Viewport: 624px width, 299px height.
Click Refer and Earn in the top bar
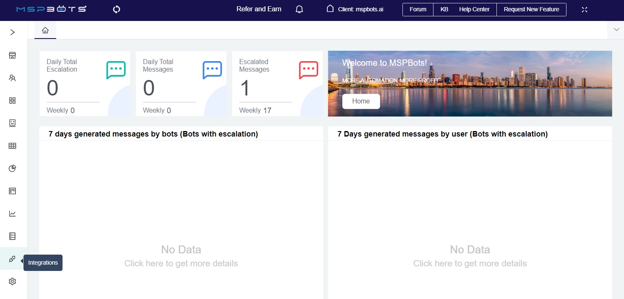(258, 9)
